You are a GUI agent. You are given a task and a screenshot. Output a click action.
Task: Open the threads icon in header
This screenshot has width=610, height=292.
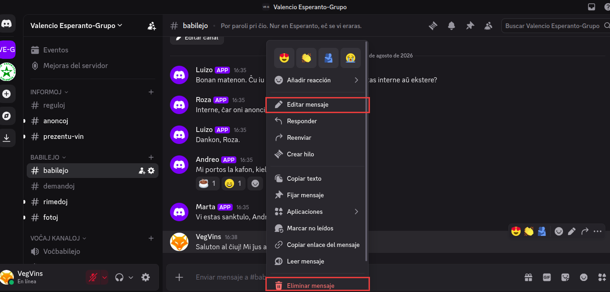point(433,26)
